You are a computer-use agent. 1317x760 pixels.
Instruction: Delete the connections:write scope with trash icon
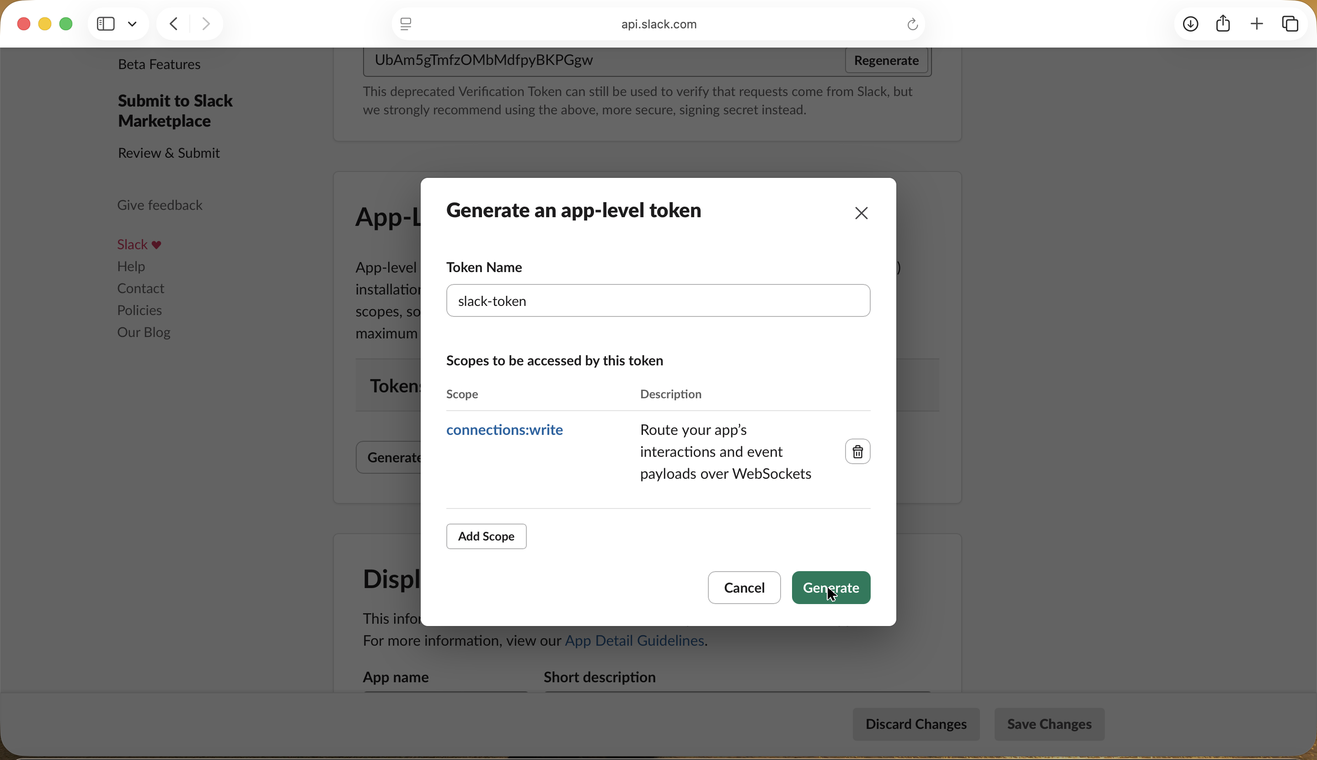click(857, 451)
